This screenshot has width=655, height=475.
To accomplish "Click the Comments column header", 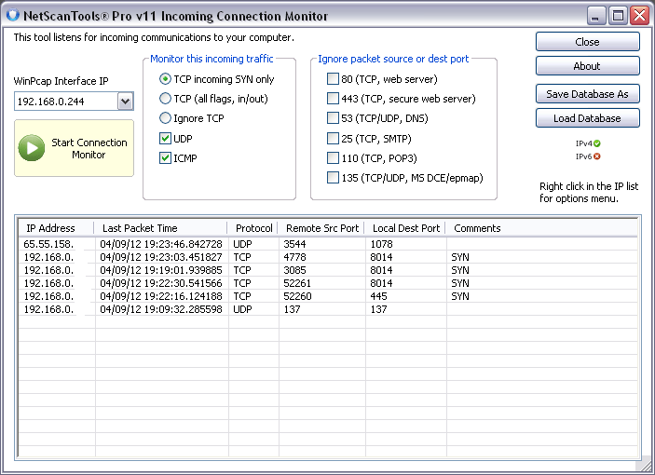I will click(x=541, y=228).
